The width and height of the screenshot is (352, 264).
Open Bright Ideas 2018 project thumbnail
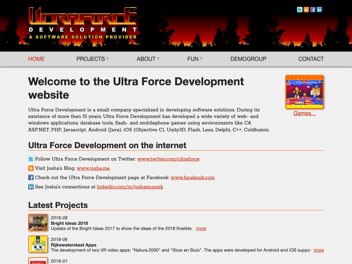pyautogui.click(x=38, y=222)
